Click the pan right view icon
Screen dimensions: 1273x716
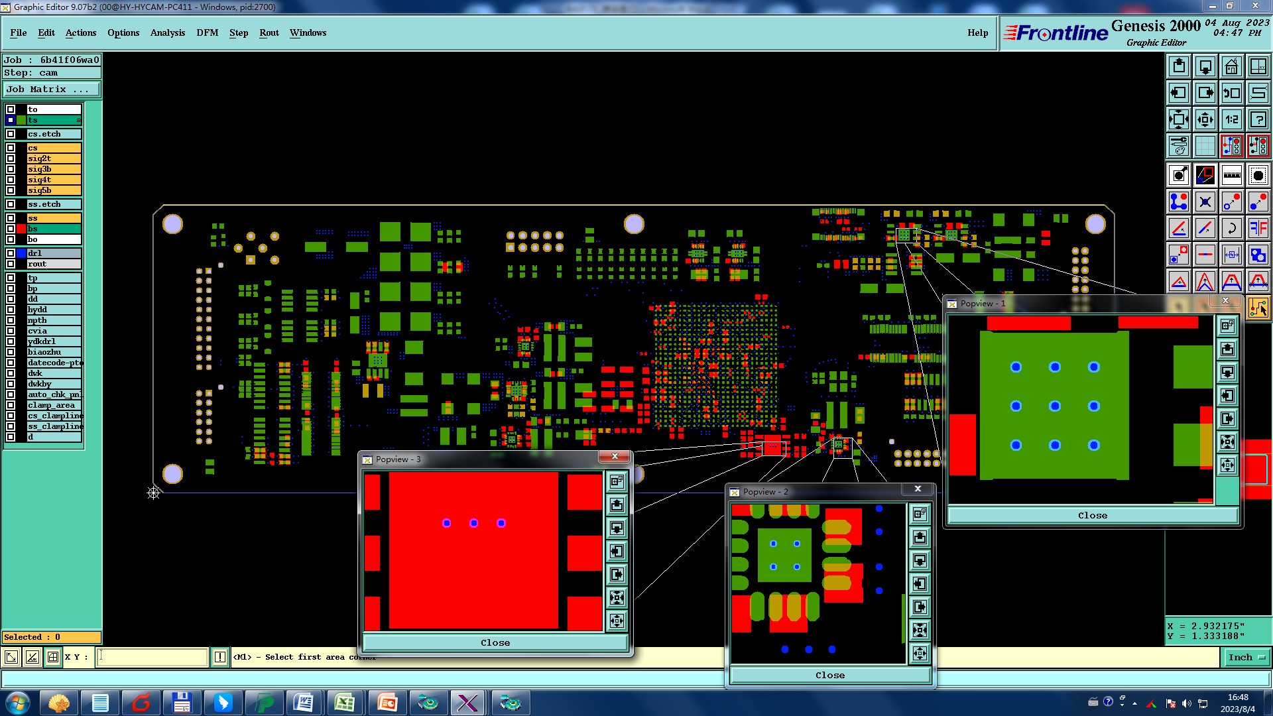pos(1205,93)
